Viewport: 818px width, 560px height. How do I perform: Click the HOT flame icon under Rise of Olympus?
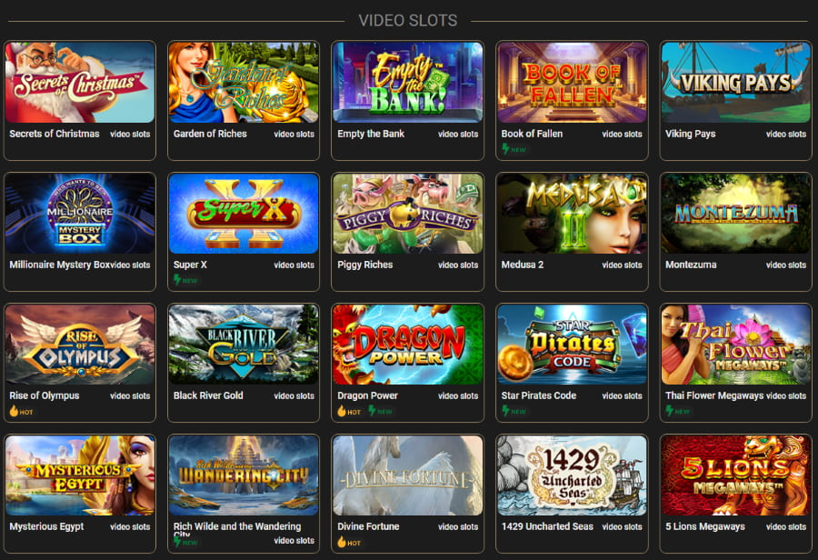(x=14, y=411)
